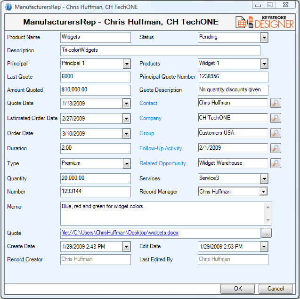Click the Amount Quoted field
The image size is (300, 299).
click(x=96, y=90)
